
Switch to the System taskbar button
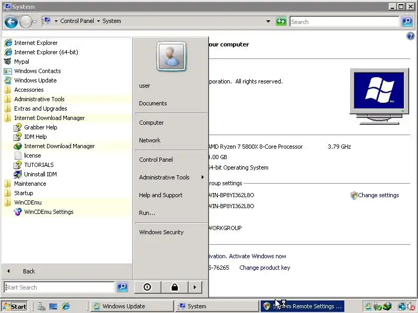tap(217, 306)
